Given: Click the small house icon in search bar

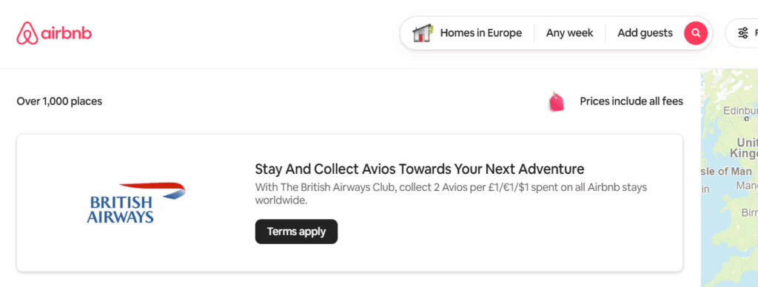Looking at the screenshot, I should pos(423,33).
